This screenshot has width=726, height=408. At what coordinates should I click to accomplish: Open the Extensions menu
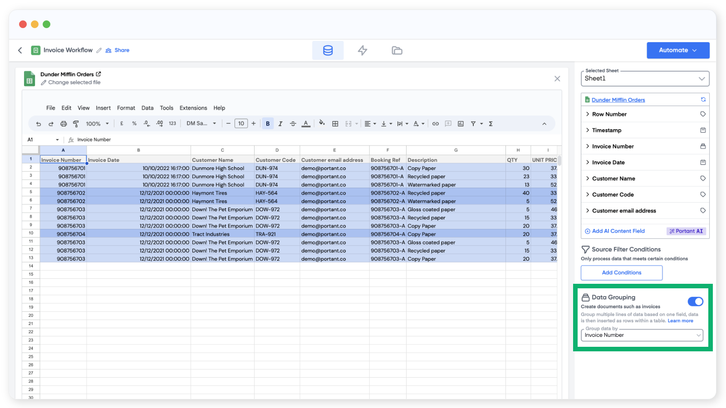click(193, 108)
